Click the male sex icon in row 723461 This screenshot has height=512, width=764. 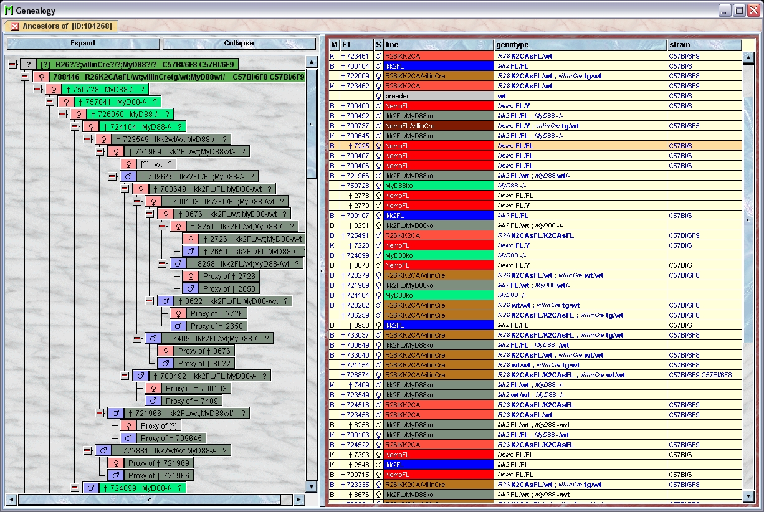378,56
